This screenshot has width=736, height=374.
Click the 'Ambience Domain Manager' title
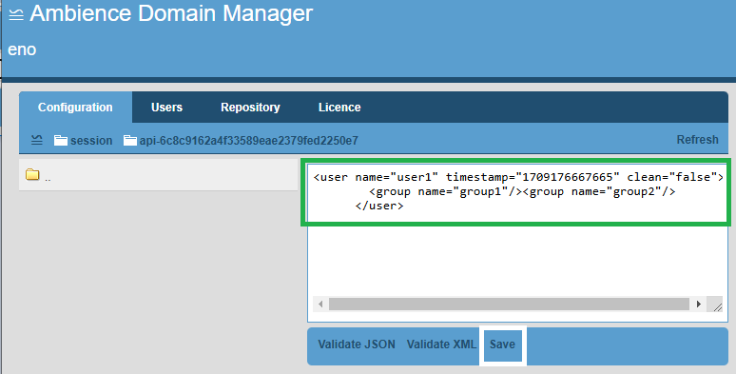171,13
